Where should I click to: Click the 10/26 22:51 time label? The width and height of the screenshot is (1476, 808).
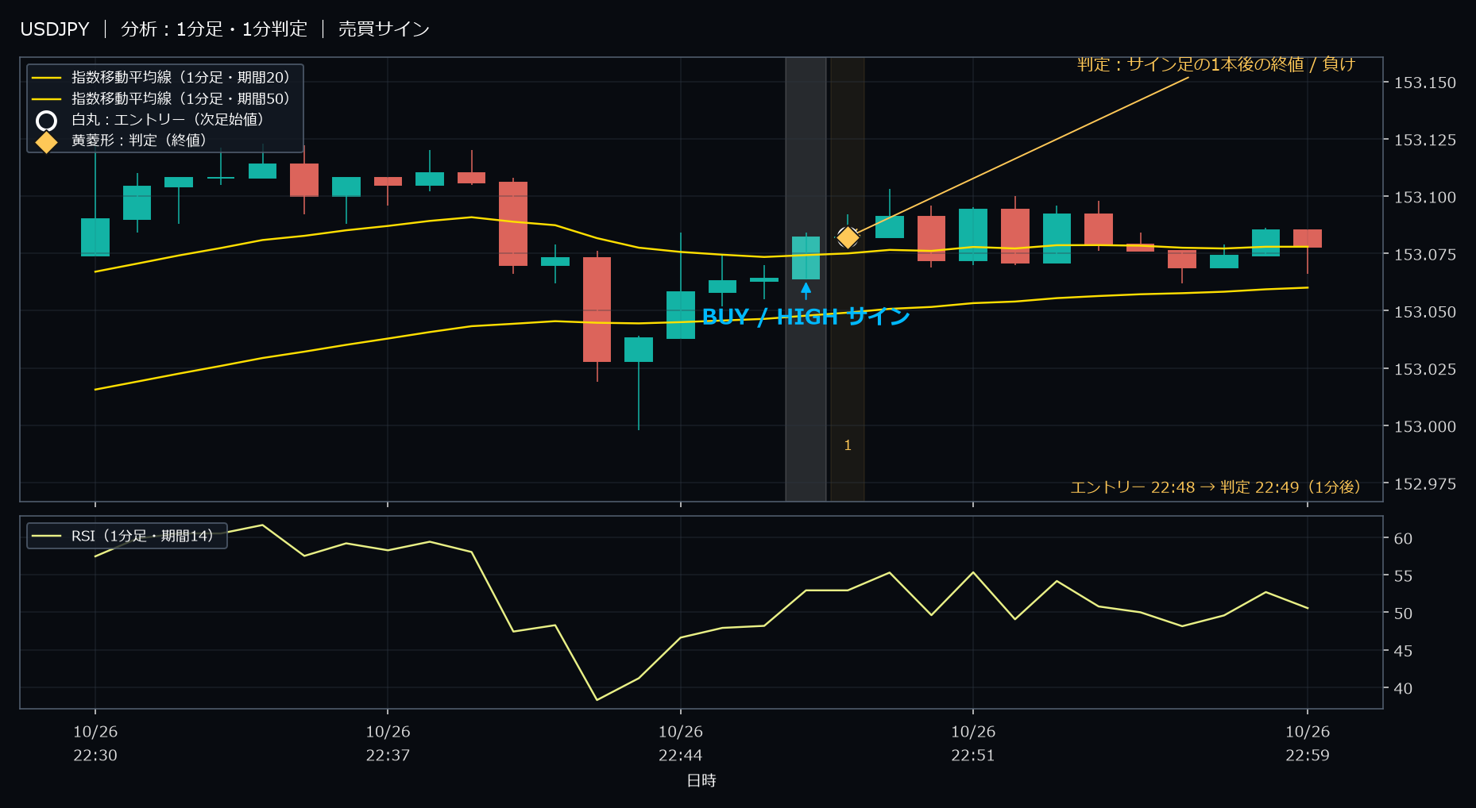coord(973,743)
